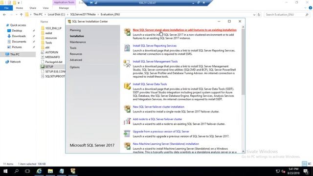Select the Tools category in Installation Center
Image resolution: width=313 pixels, height=176 pixels.
pos(73,48)
